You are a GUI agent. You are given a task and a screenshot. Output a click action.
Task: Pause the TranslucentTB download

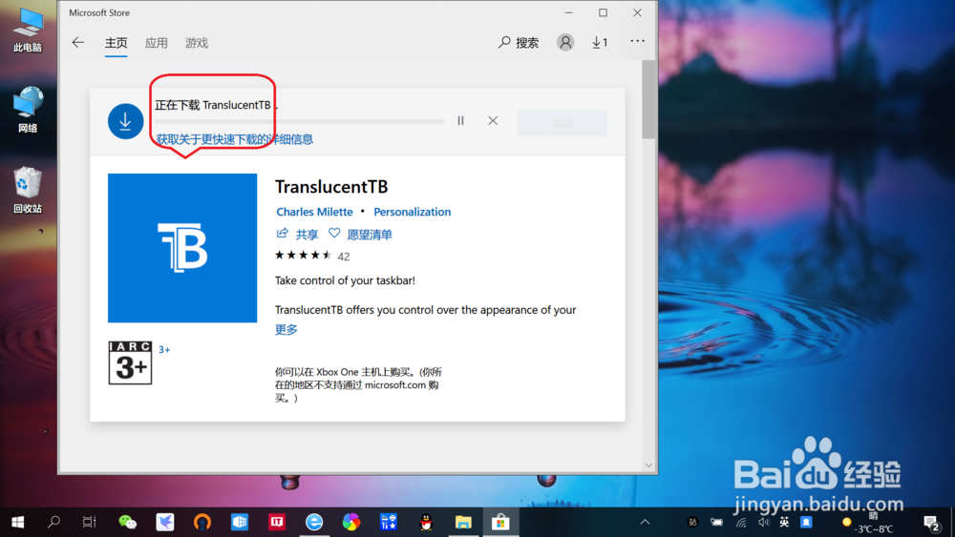point(460,121)
